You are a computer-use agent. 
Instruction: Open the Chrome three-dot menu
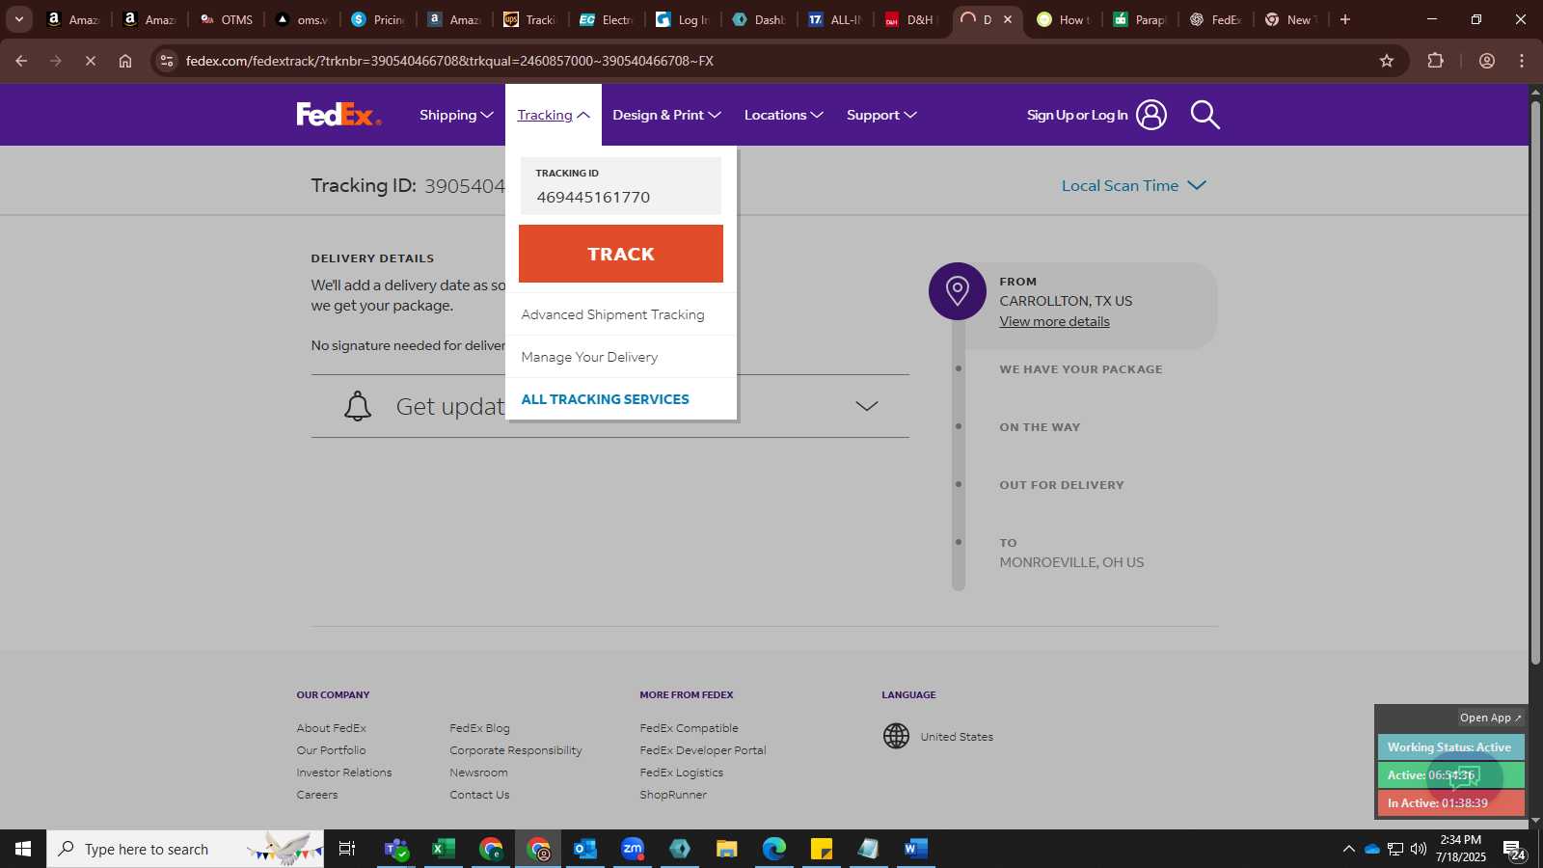tap(1522, 61)
